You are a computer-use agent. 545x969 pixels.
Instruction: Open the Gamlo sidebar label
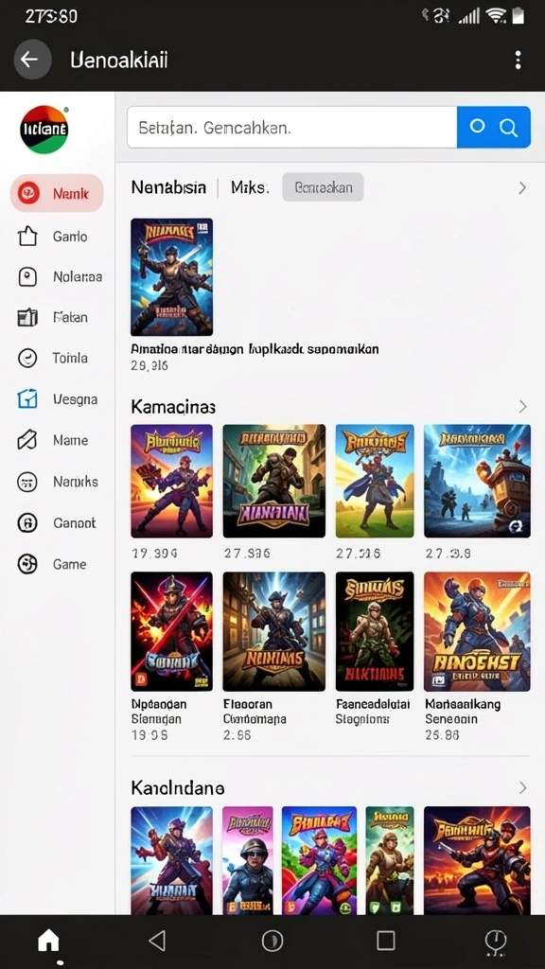70,236
